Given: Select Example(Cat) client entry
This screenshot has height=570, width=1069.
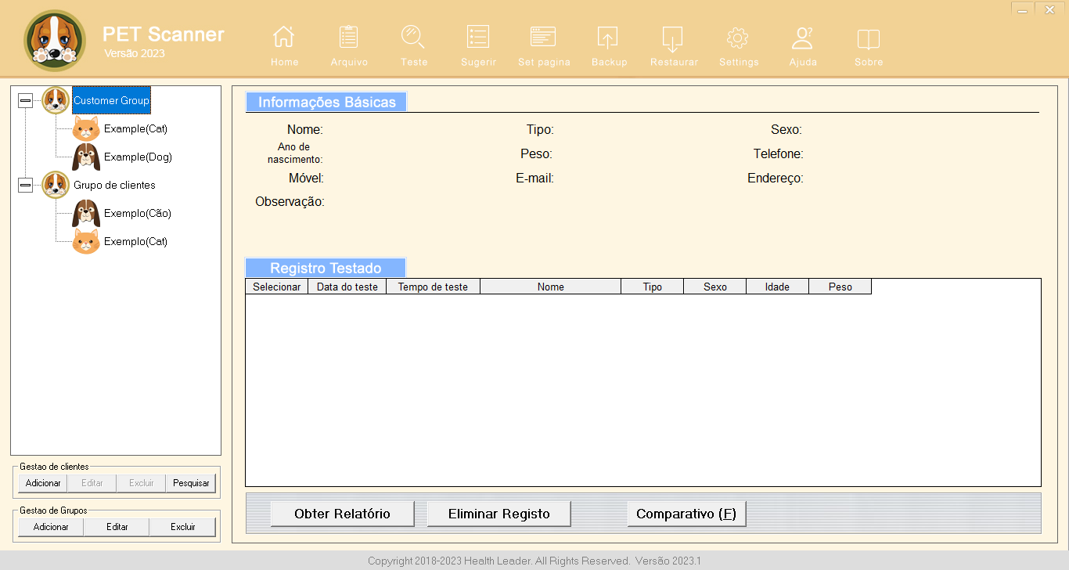Looking at the screenshot, I should click(135, 128).
